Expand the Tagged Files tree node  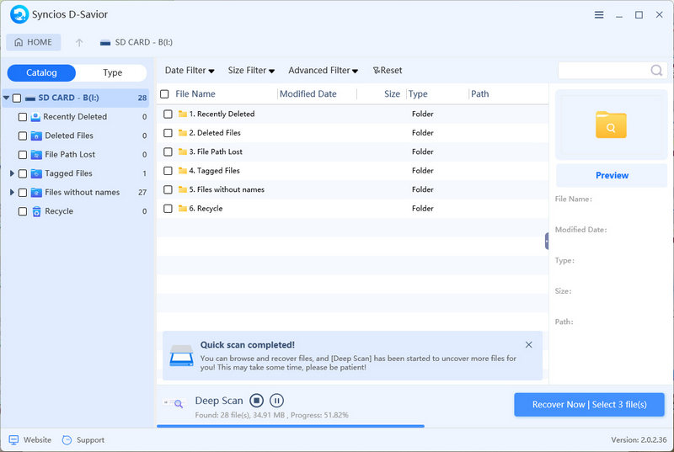[12, 173]
